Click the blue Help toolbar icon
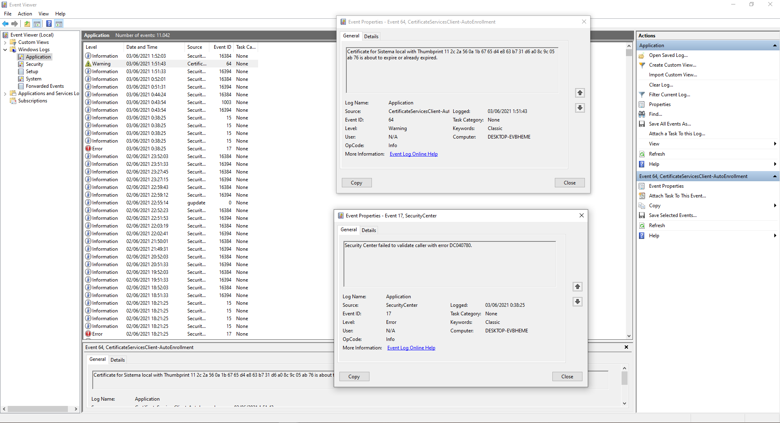 point(49,24)
